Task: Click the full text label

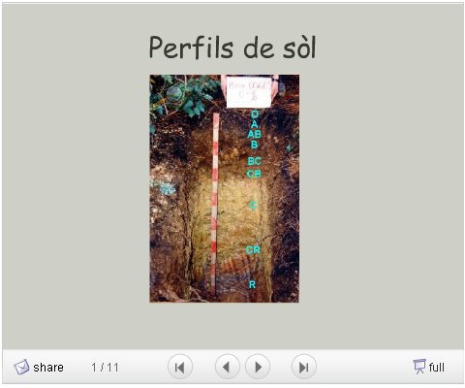Action: click(436, 368)
